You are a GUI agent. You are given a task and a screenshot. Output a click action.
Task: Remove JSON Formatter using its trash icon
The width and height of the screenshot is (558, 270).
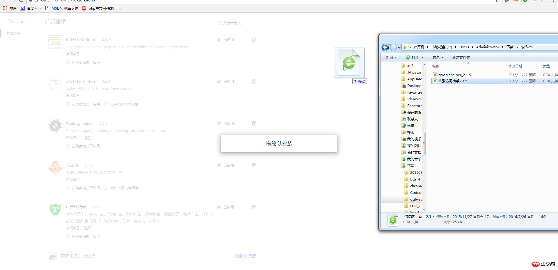(254, 81)
